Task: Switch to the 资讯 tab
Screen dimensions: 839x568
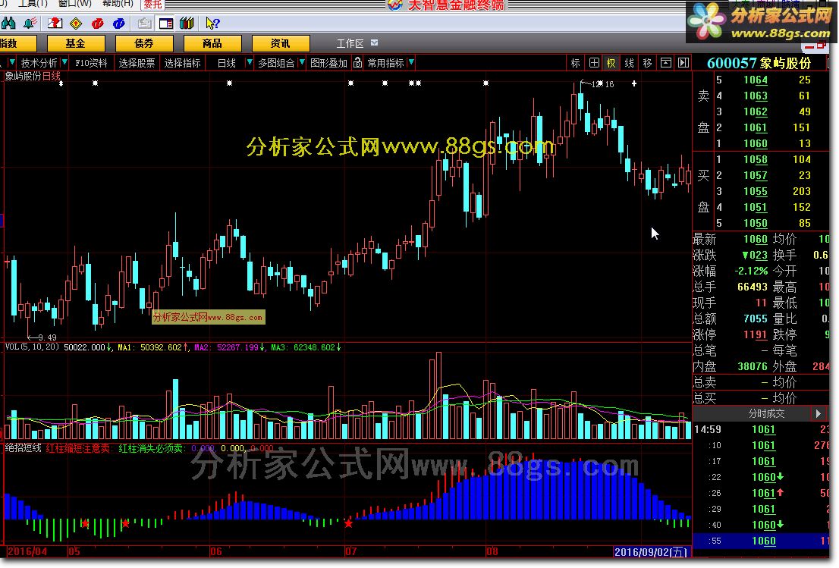Action: point(280,43)
